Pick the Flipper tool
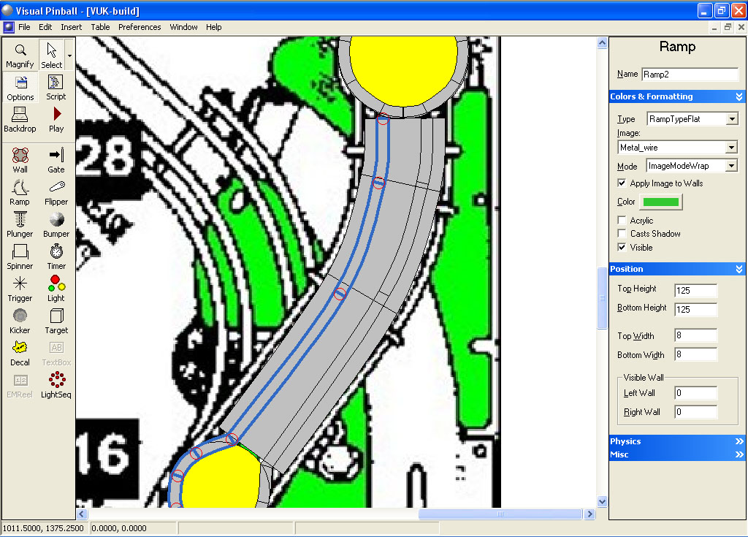This screenshot has height=537, width=748. (56, 192)
